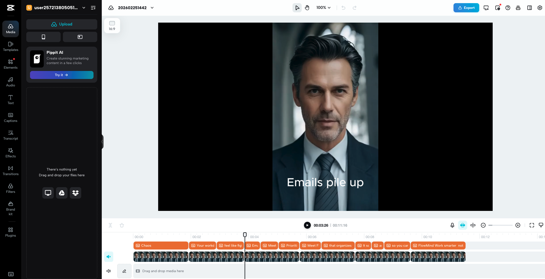
Task: Toggle the AI assistant in timeline toolbar
Action: 462,225
